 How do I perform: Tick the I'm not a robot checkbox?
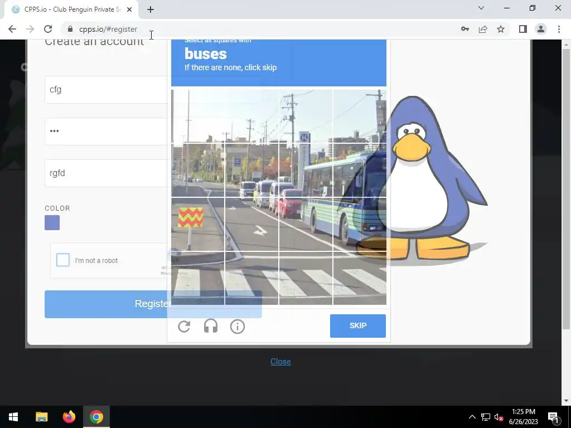pyautogui.click(x=62, y=260)
